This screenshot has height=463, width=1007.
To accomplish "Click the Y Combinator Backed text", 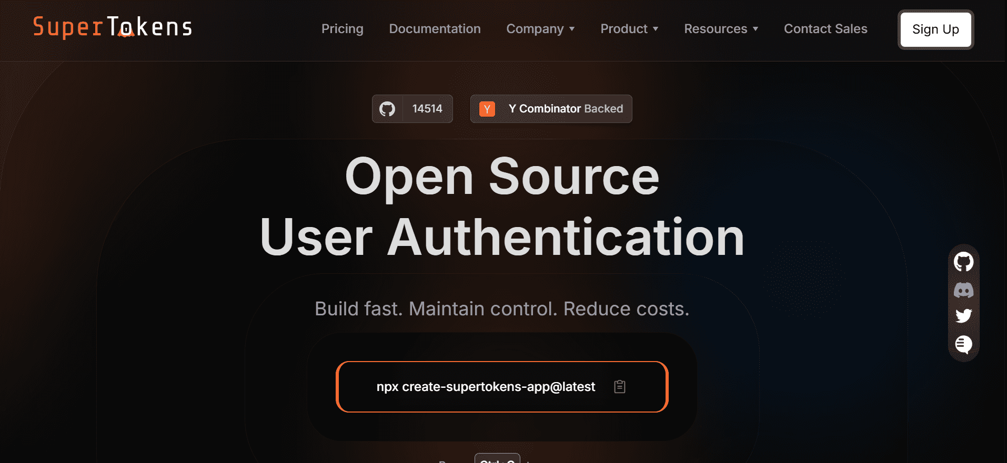I will click(566, 109).
